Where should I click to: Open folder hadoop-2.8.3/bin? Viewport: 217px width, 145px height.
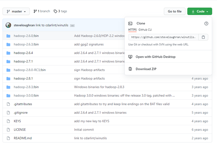click(26, 87)
